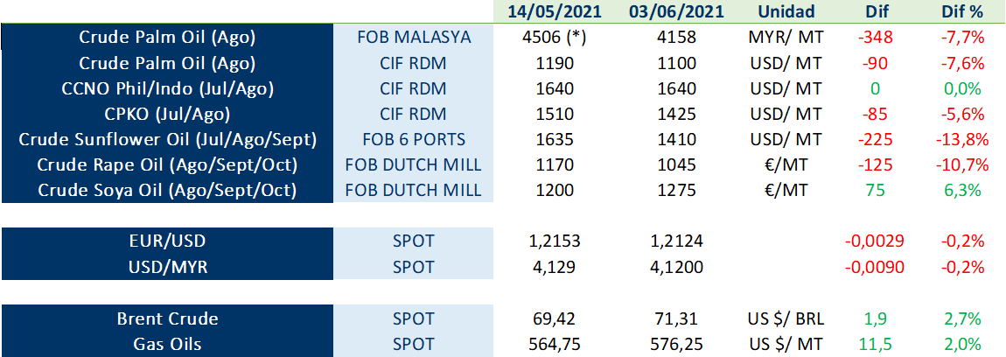Click the EUR/USD row label
The image size is (1006, 357).
coord(167,241)
